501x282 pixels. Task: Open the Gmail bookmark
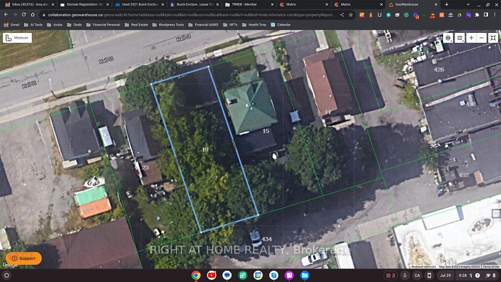[x=11, y=25]
